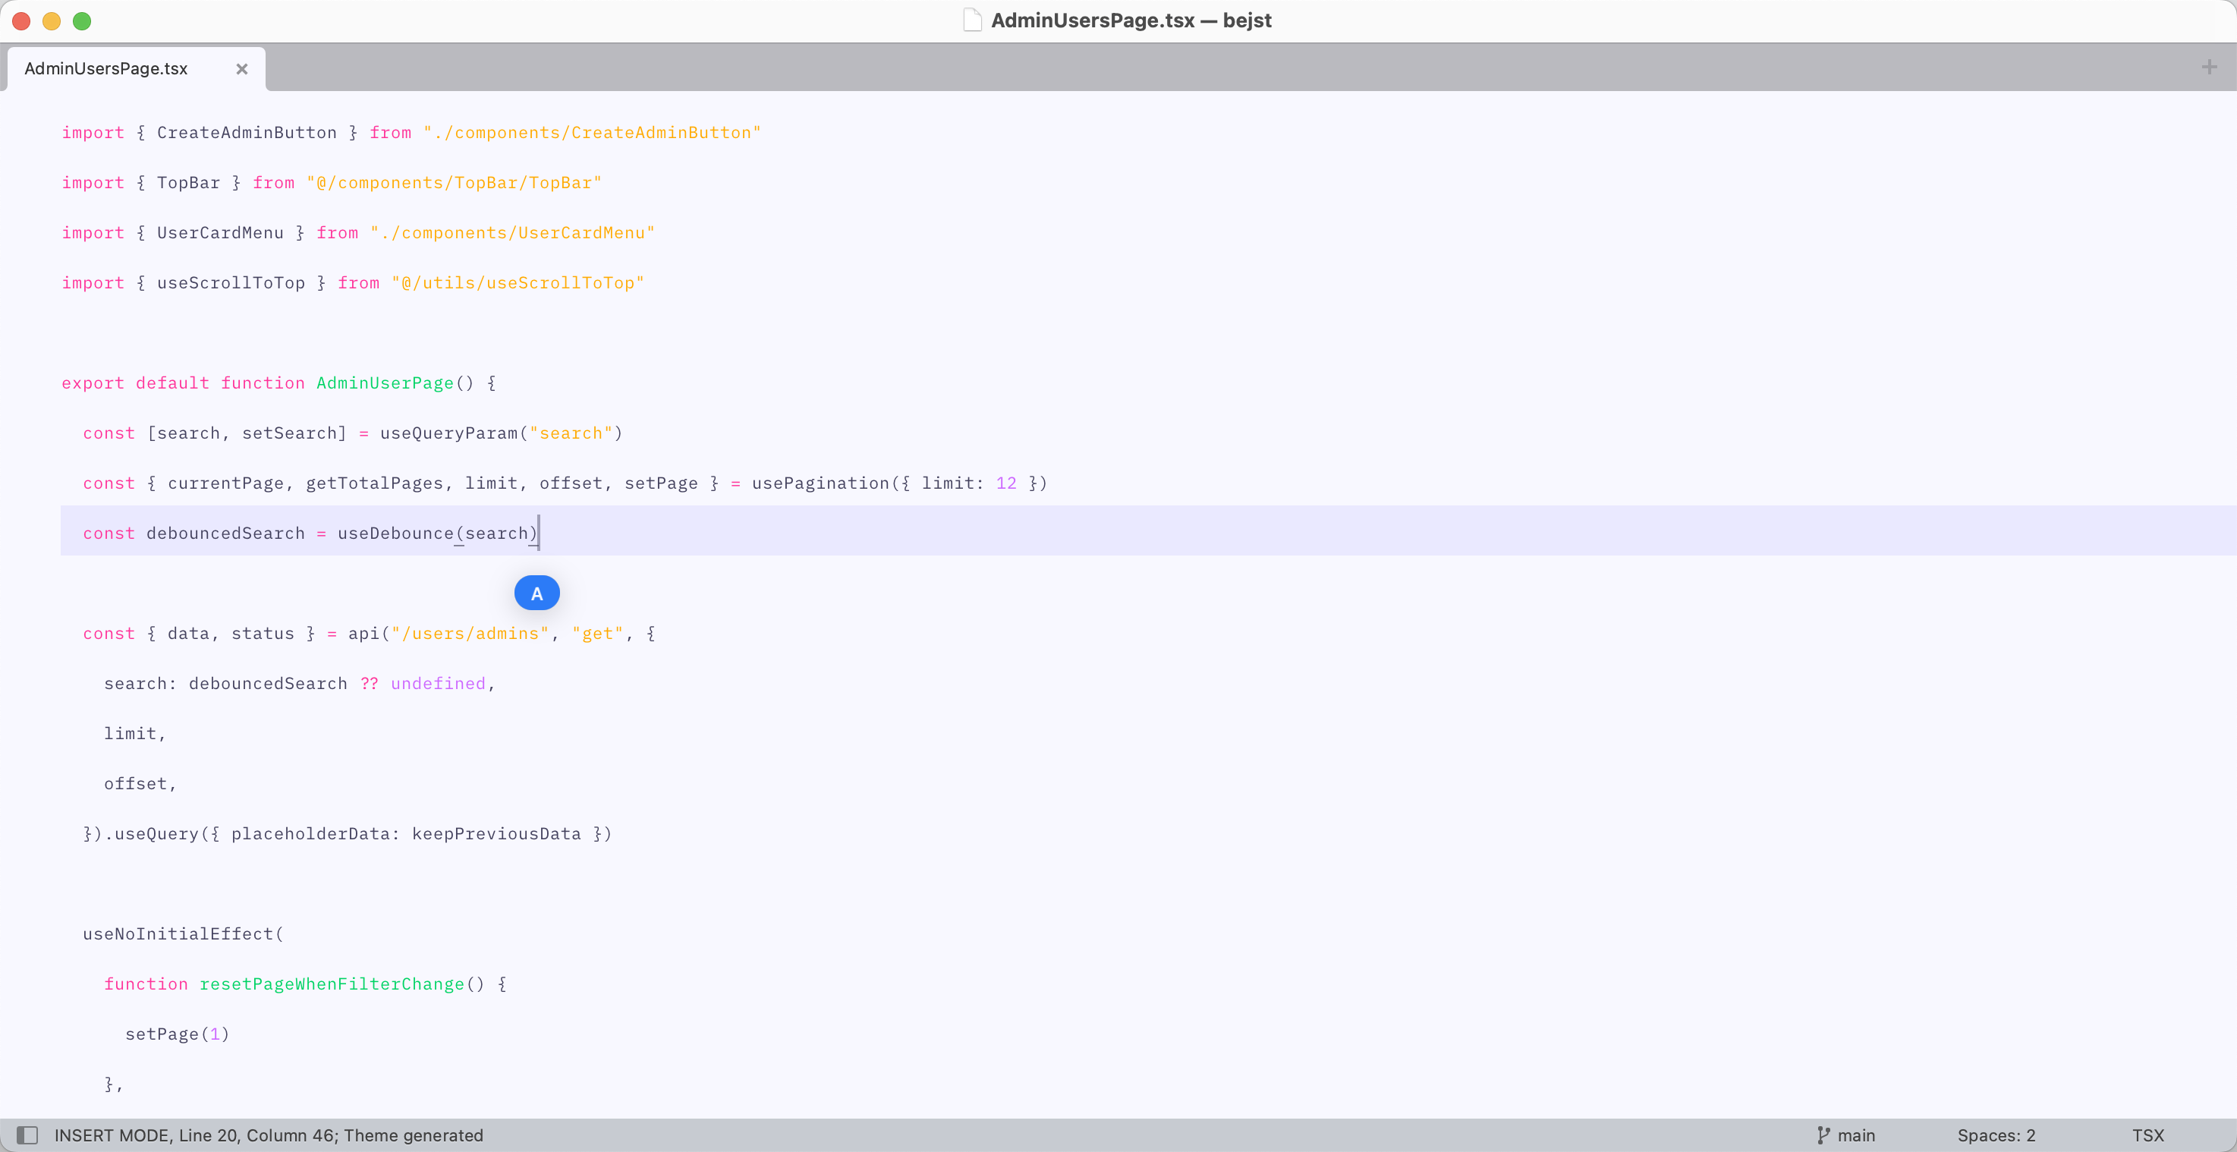Viewport: 2237px width, 1152px height.
Task: Close the AdminUsersPage.tsx tab
Action: tap(242, 68)
